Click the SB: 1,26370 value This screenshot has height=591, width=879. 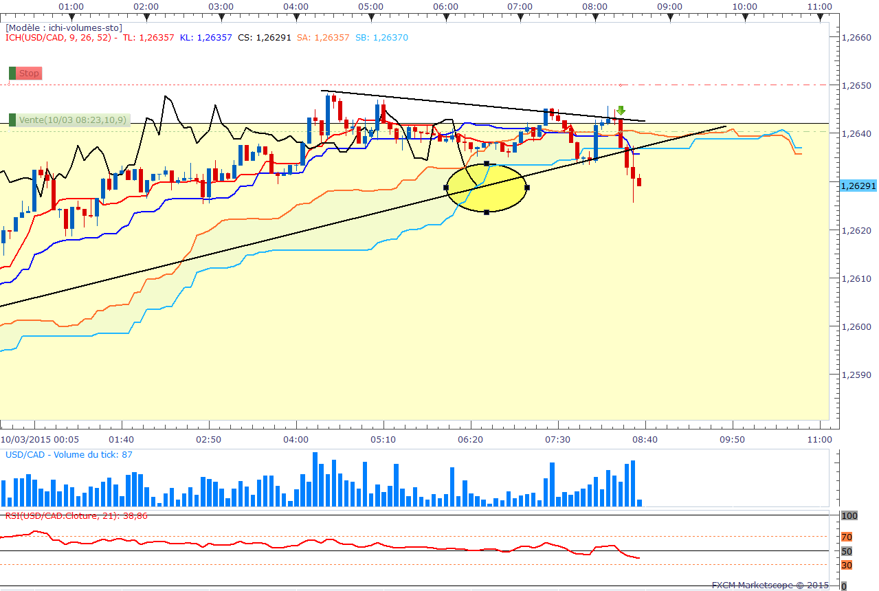click(x=381, y=37)
